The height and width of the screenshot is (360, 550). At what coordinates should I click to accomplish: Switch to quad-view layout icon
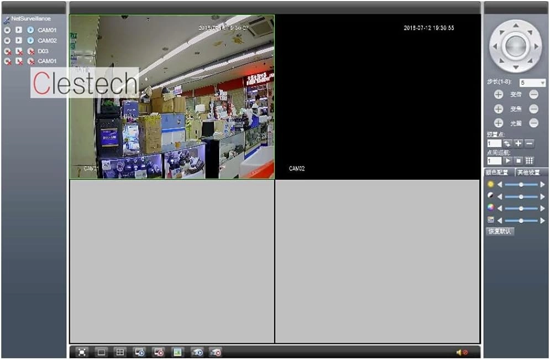tap(120, 352)
